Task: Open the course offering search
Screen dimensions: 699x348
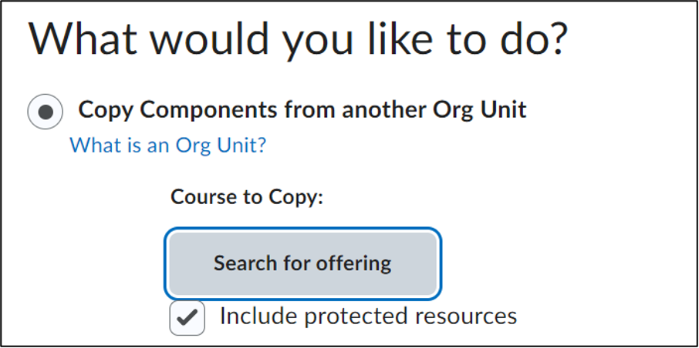Action: tap(302, 263)
